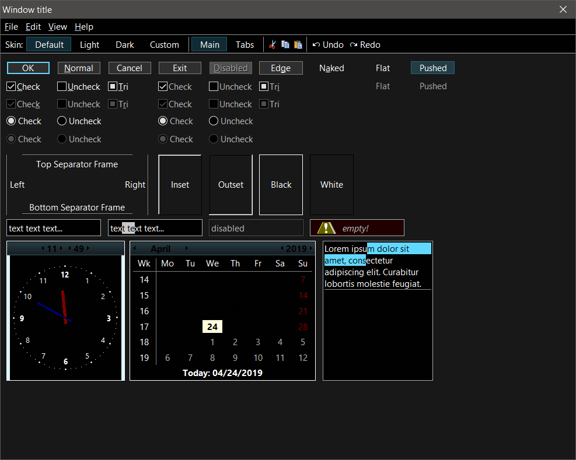Switch to the Light skin
Viewport: 576px width, 460px height.
tap(89, 45)
